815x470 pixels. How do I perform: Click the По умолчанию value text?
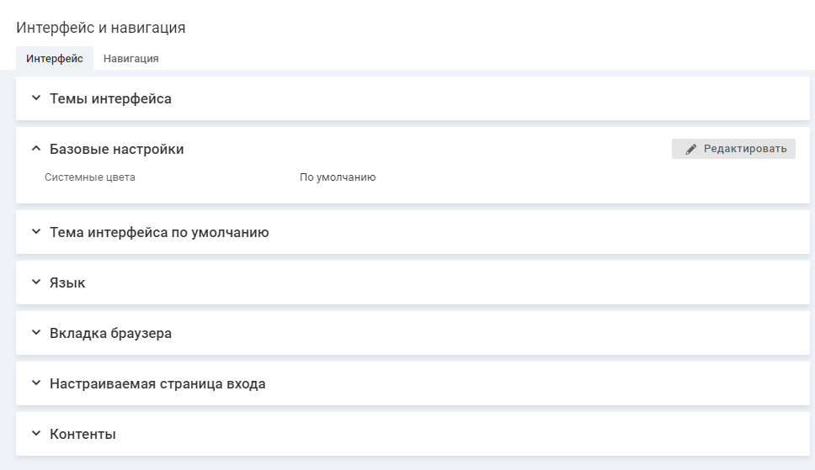pyautogui.click(x=338, y=177)
